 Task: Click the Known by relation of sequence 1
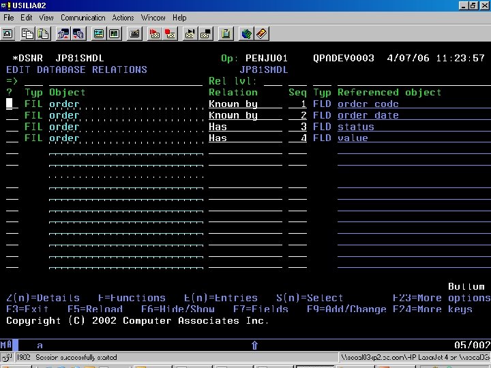[245, 104]
